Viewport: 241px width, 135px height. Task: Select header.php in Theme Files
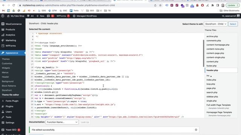(x=221, y=70)
